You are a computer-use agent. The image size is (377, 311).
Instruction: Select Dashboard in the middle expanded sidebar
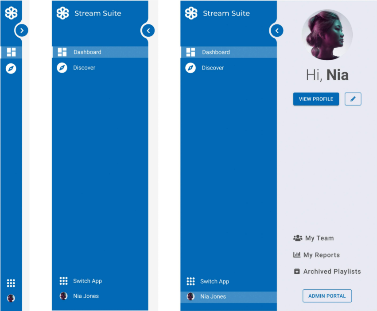tap(87, 52)
